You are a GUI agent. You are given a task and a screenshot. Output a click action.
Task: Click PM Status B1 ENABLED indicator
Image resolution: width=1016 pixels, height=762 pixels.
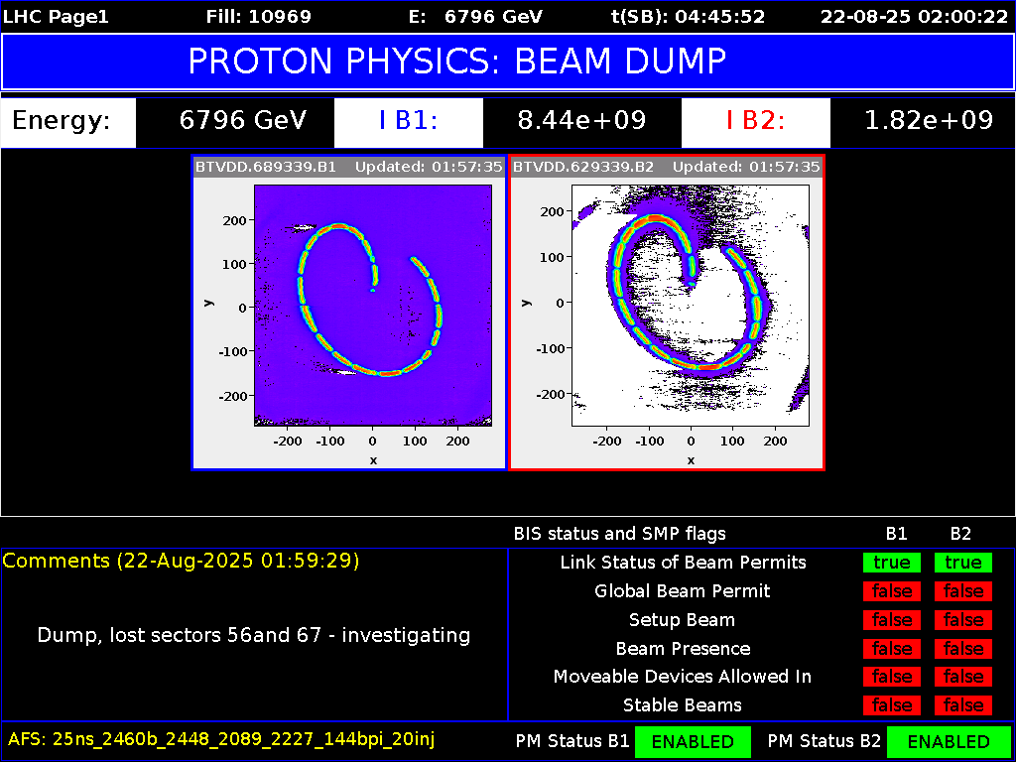click(692, 741)
